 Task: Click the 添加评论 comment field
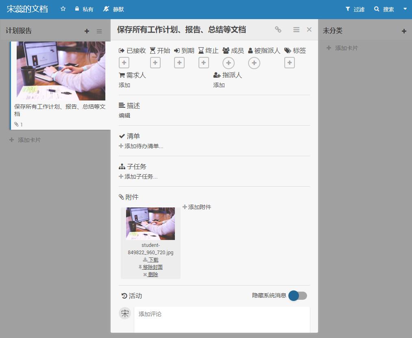(222, 319)
